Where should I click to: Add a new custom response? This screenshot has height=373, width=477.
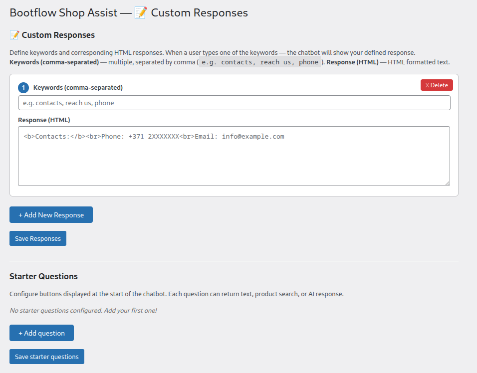point(51,214)
